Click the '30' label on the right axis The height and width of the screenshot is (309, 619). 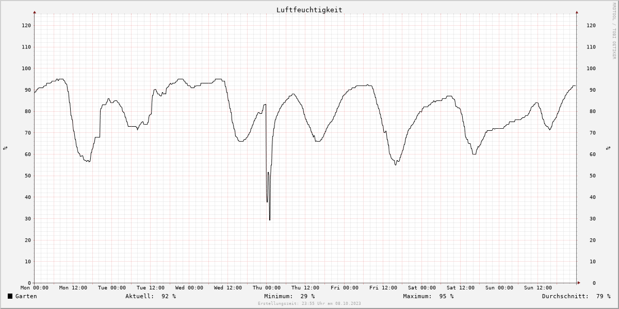(593, 219)
